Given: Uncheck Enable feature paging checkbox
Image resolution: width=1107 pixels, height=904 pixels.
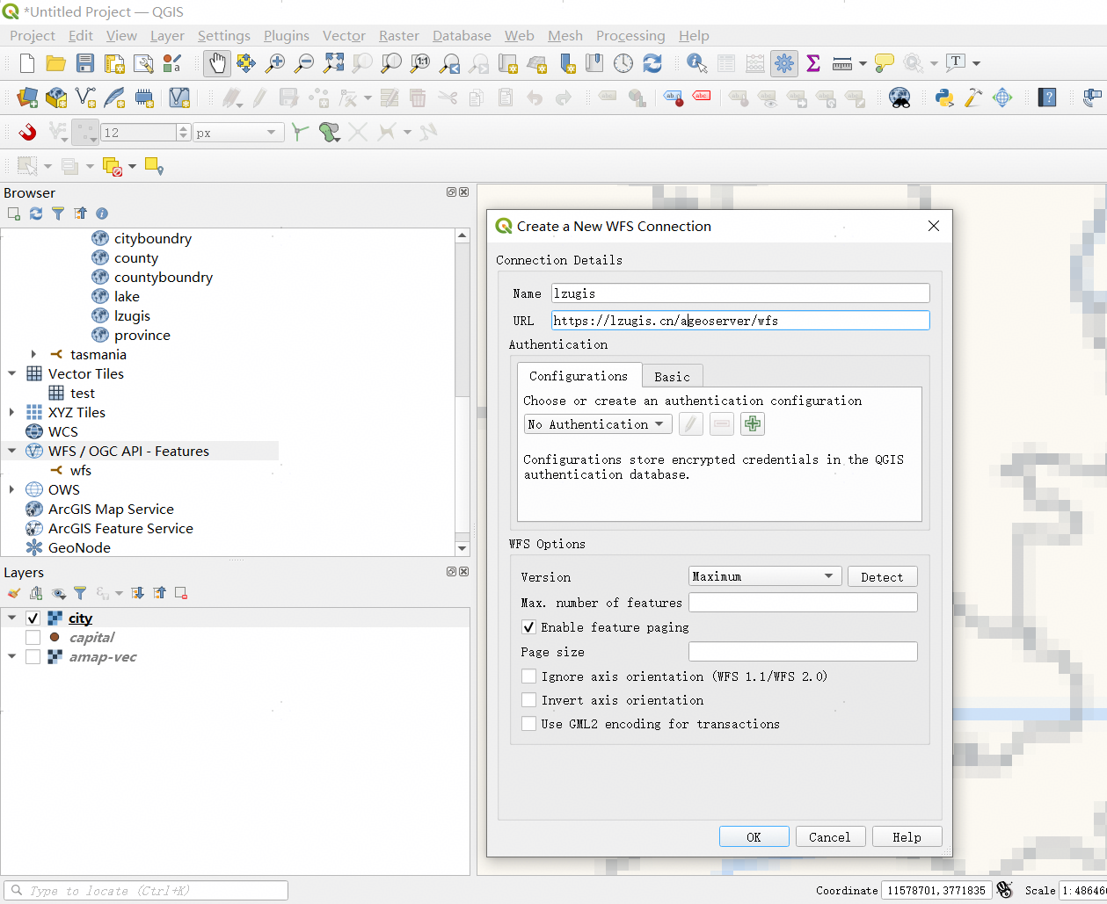Looking at the screenshot, I should (x=528, y=627).
